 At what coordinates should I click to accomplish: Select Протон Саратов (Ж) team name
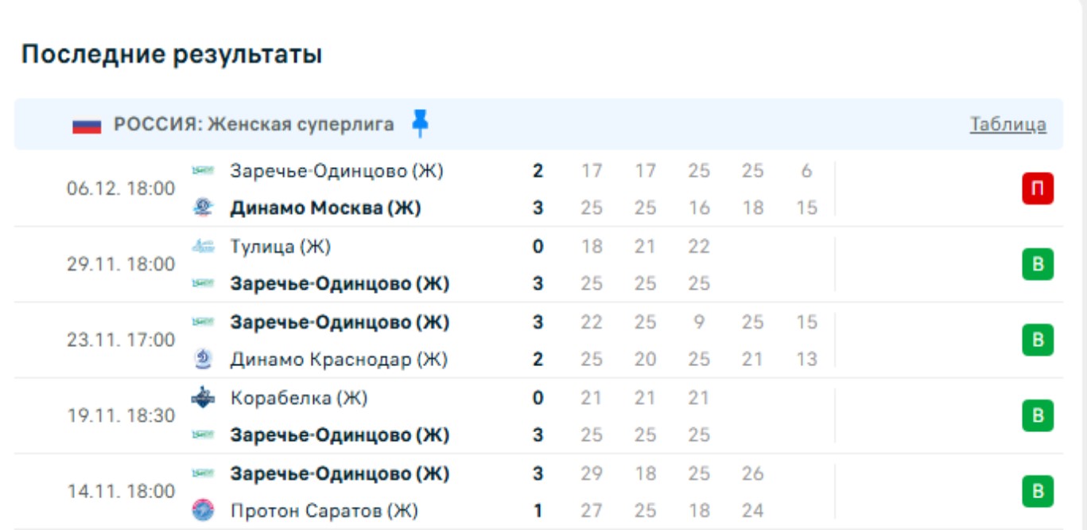(x=324, y=511)
